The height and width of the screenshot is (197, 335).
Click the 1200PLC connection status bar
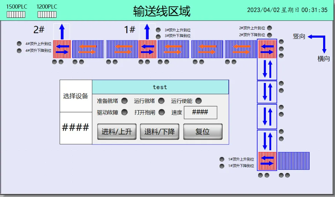(47, 15)
